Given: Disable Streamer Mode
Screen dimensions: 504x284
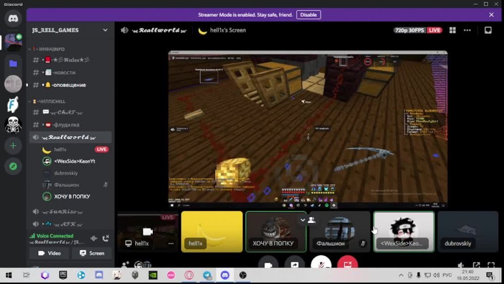Looking at the screenshot, I should [308, 15].
